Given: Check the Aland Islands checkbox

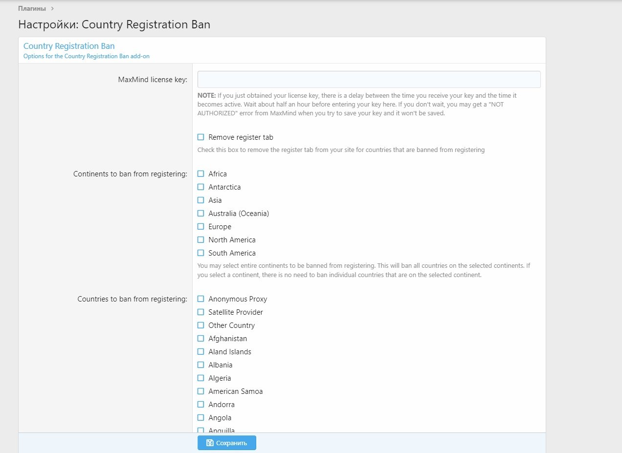Looking at the screenshot, I should tap(200, 351).
